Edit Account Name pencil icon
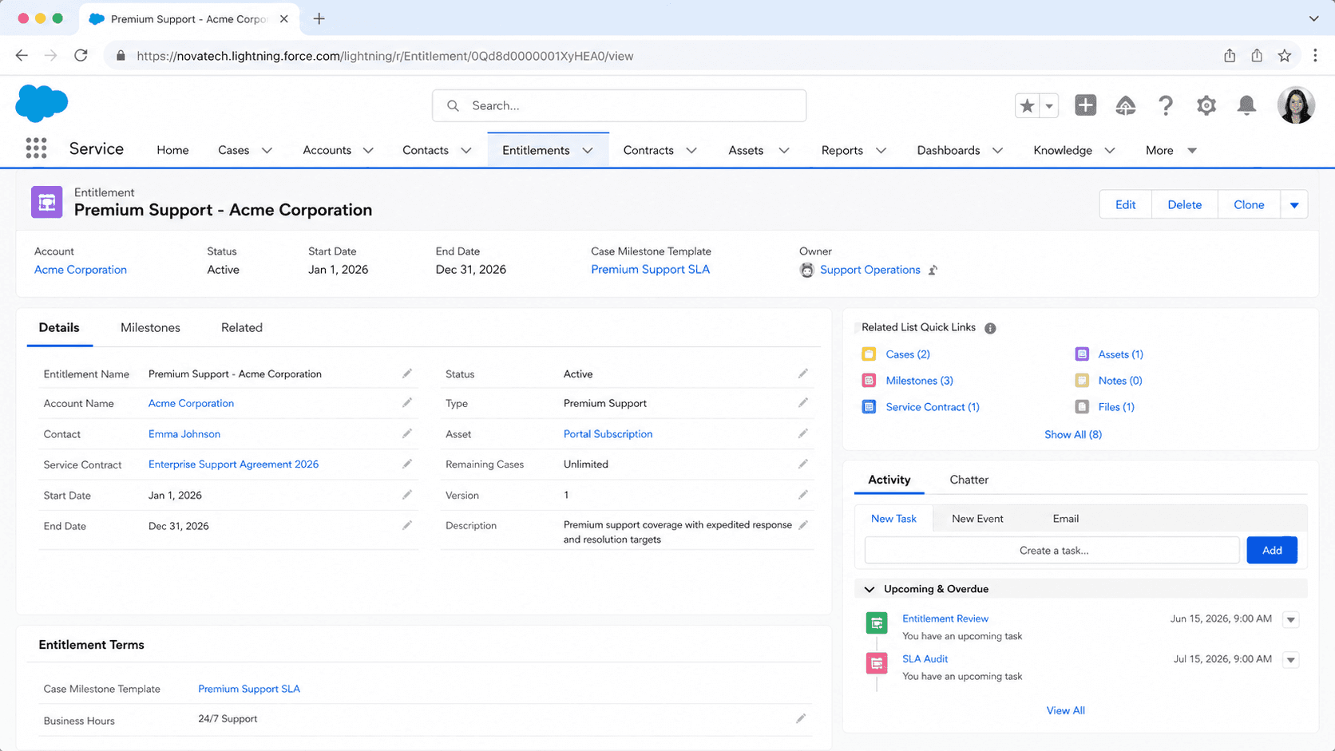Image resolution: width=1335 pixels, height=751 pixels. tap(407, 403)
